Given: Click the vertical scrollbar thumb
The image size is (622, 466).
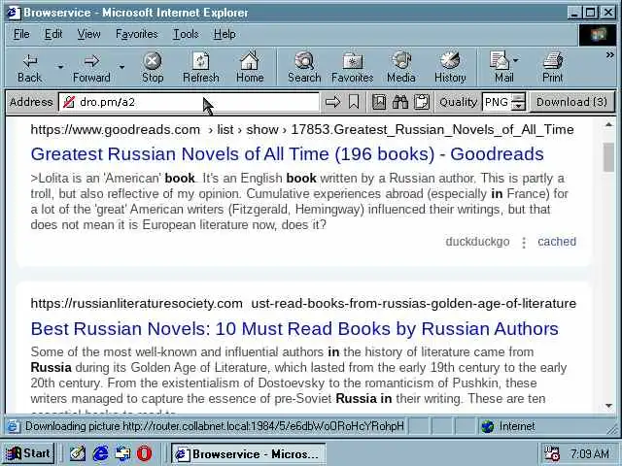Looking at the screenshot, I should pyautogui.click(x=609, y=157).
